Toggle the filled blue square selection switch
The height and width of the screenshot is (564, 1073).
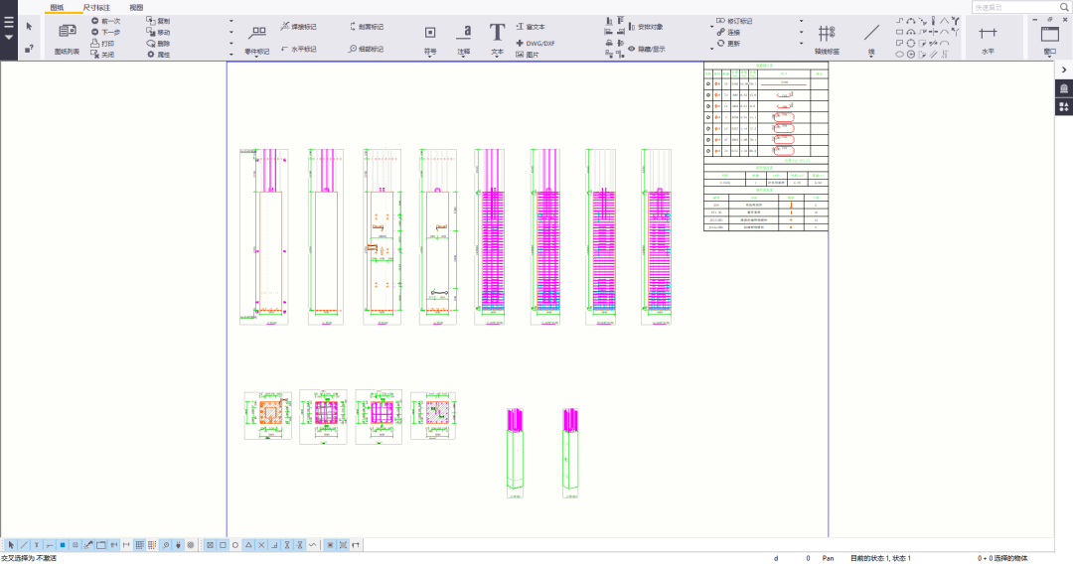pos(62,545)
